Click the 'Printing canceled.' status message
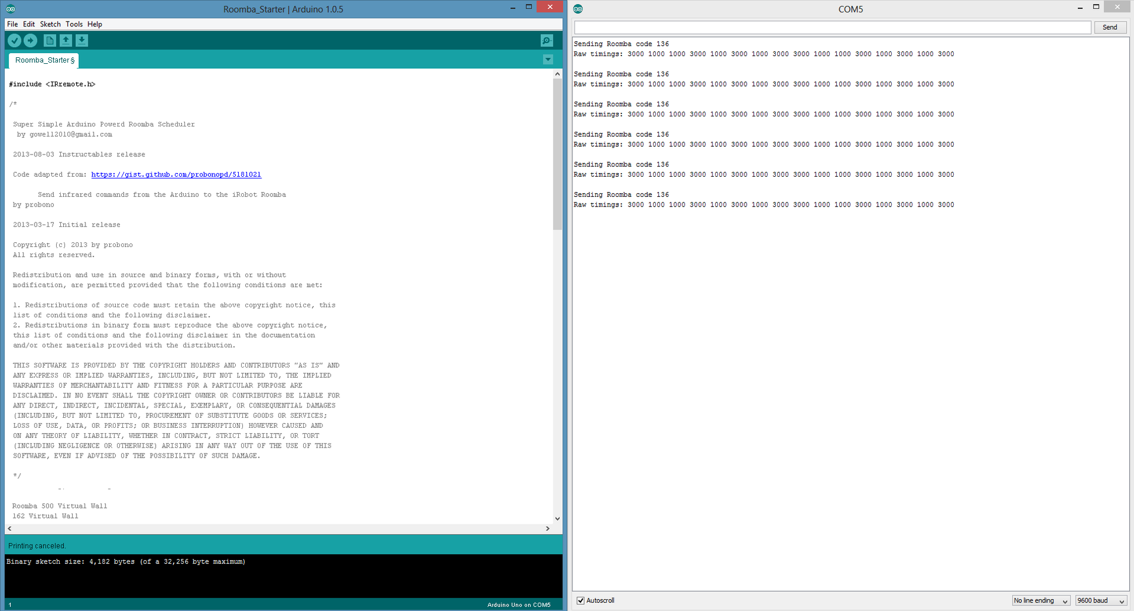 [37, 546]
